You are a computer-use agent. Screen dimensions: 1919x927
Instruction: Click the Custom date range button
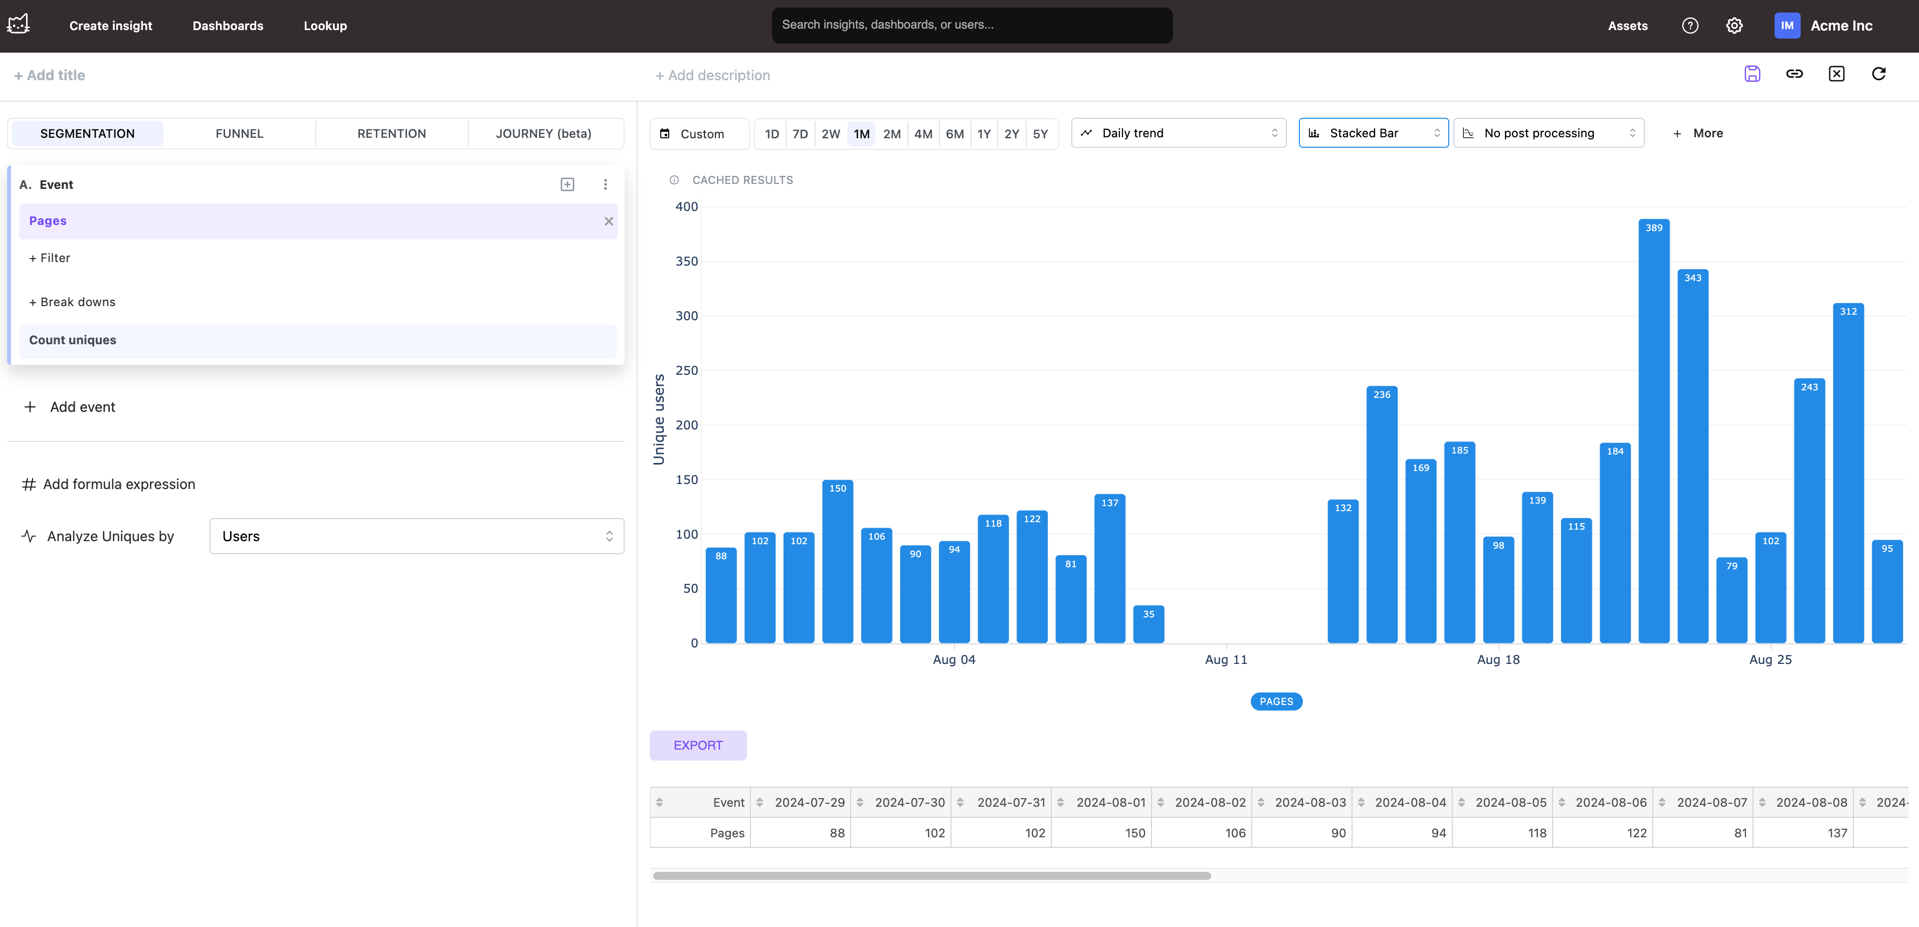tap(699, 134)
